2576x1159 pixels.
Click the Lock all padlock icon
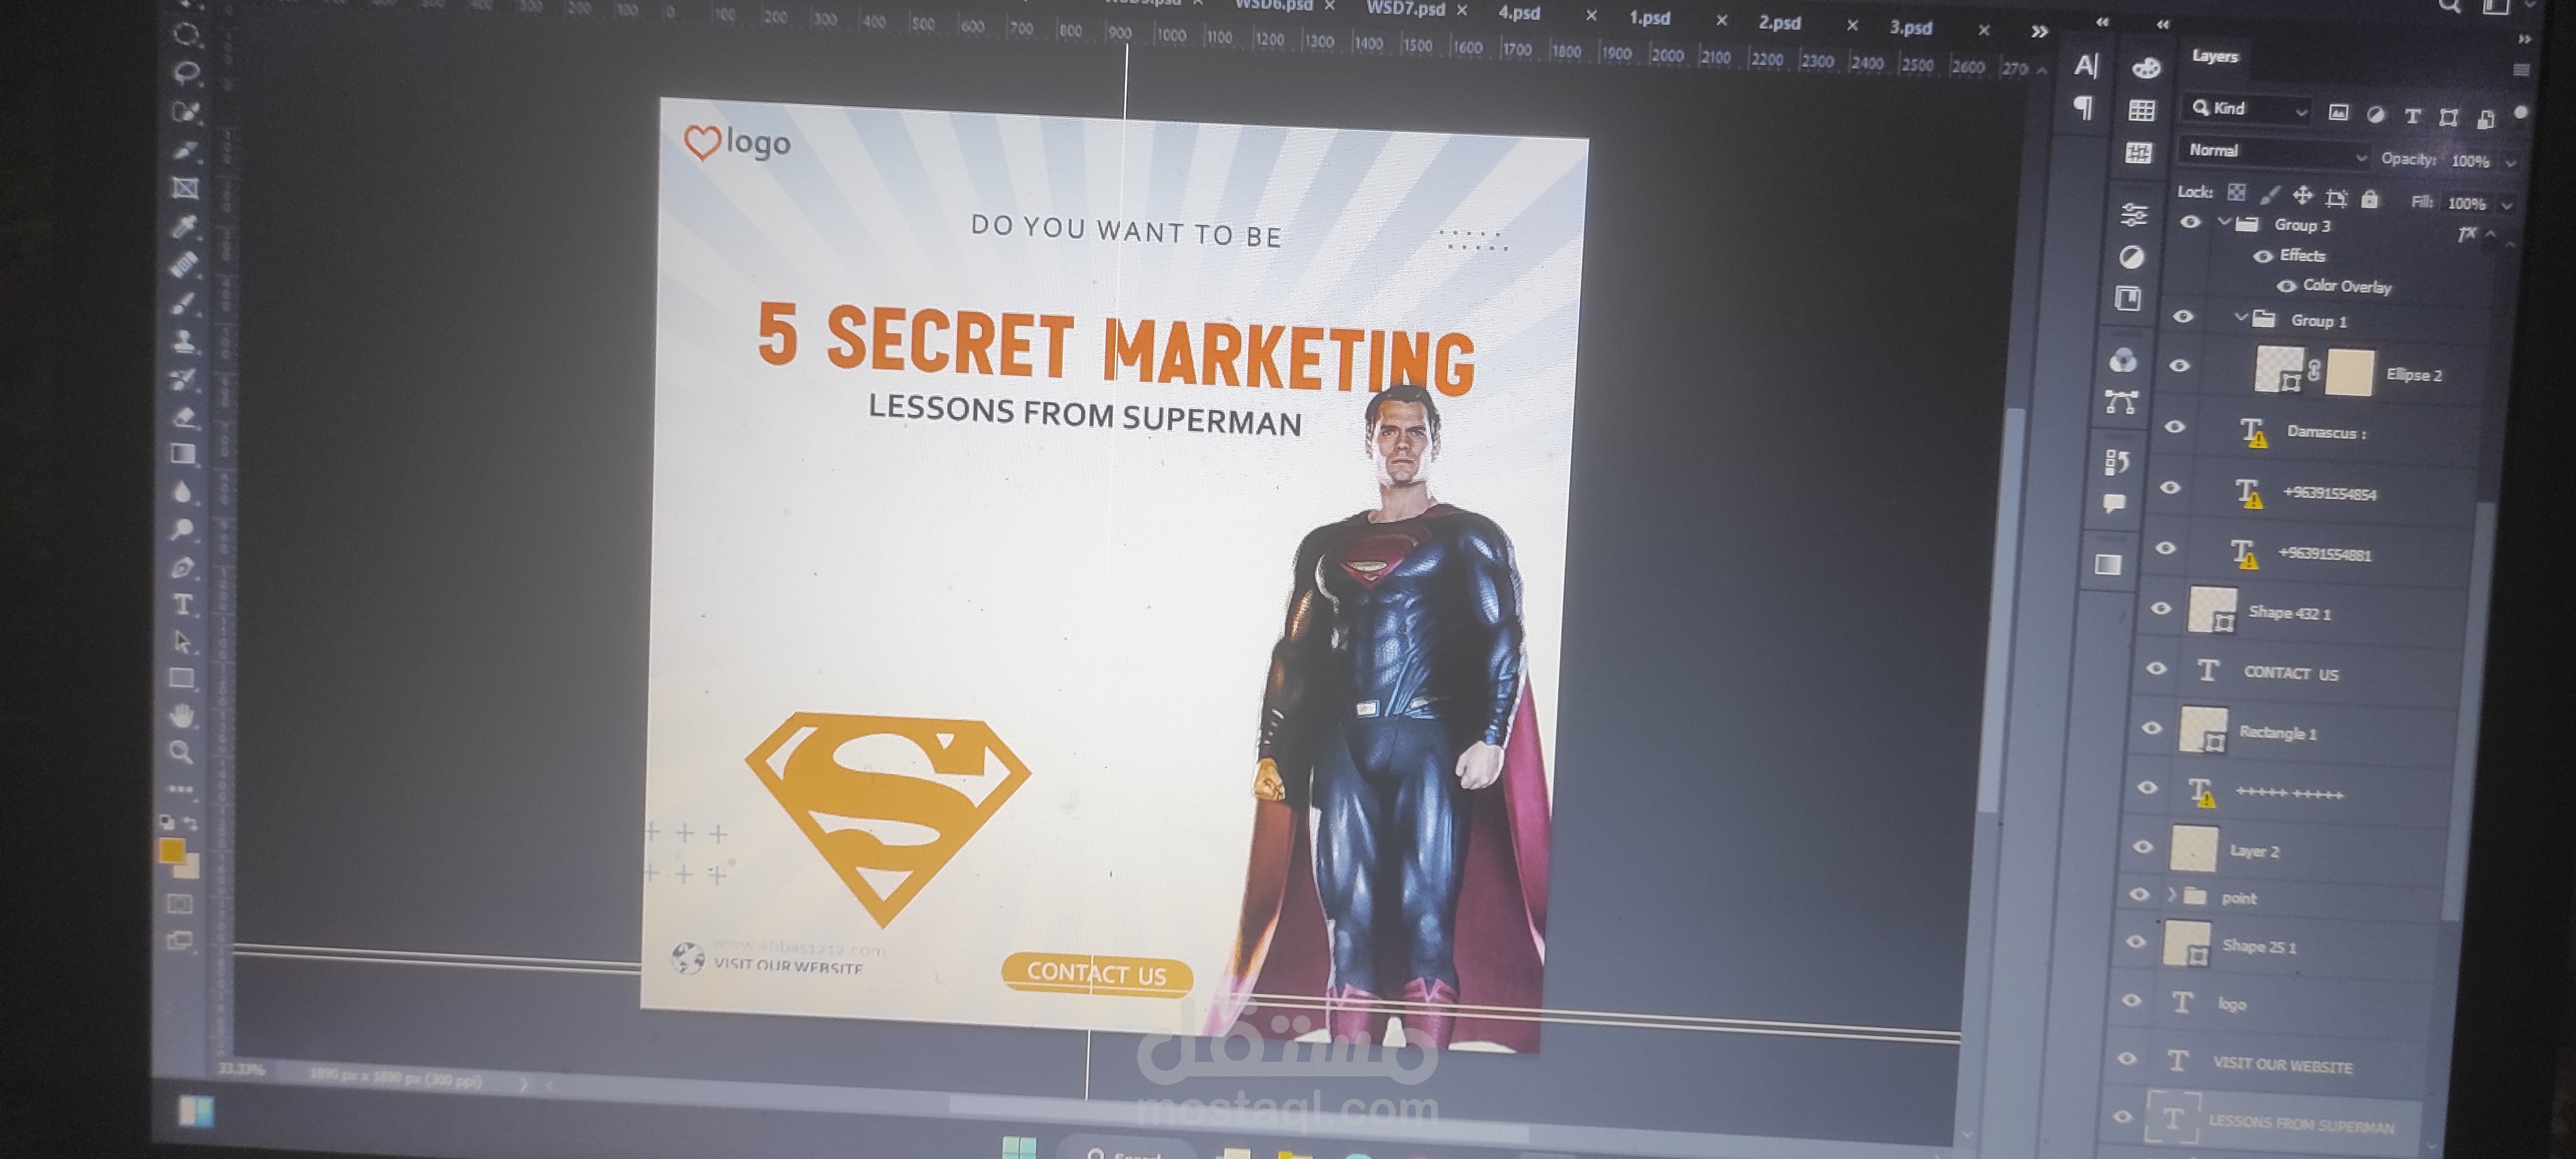[2369, 198]
